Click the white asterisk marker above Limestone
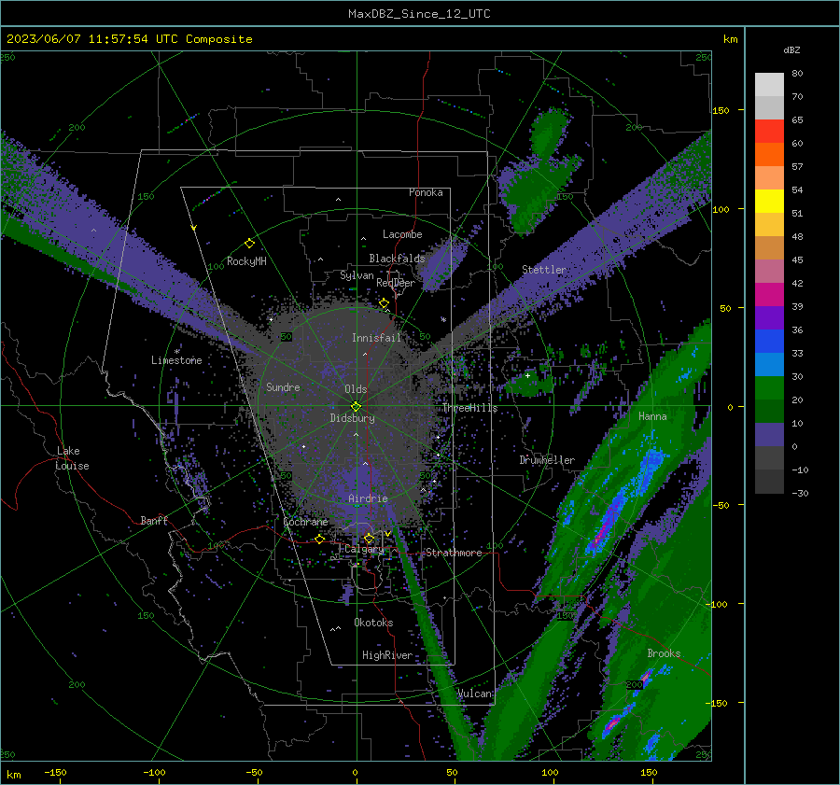This screenshot has width=840, height=785. point(176,352)
